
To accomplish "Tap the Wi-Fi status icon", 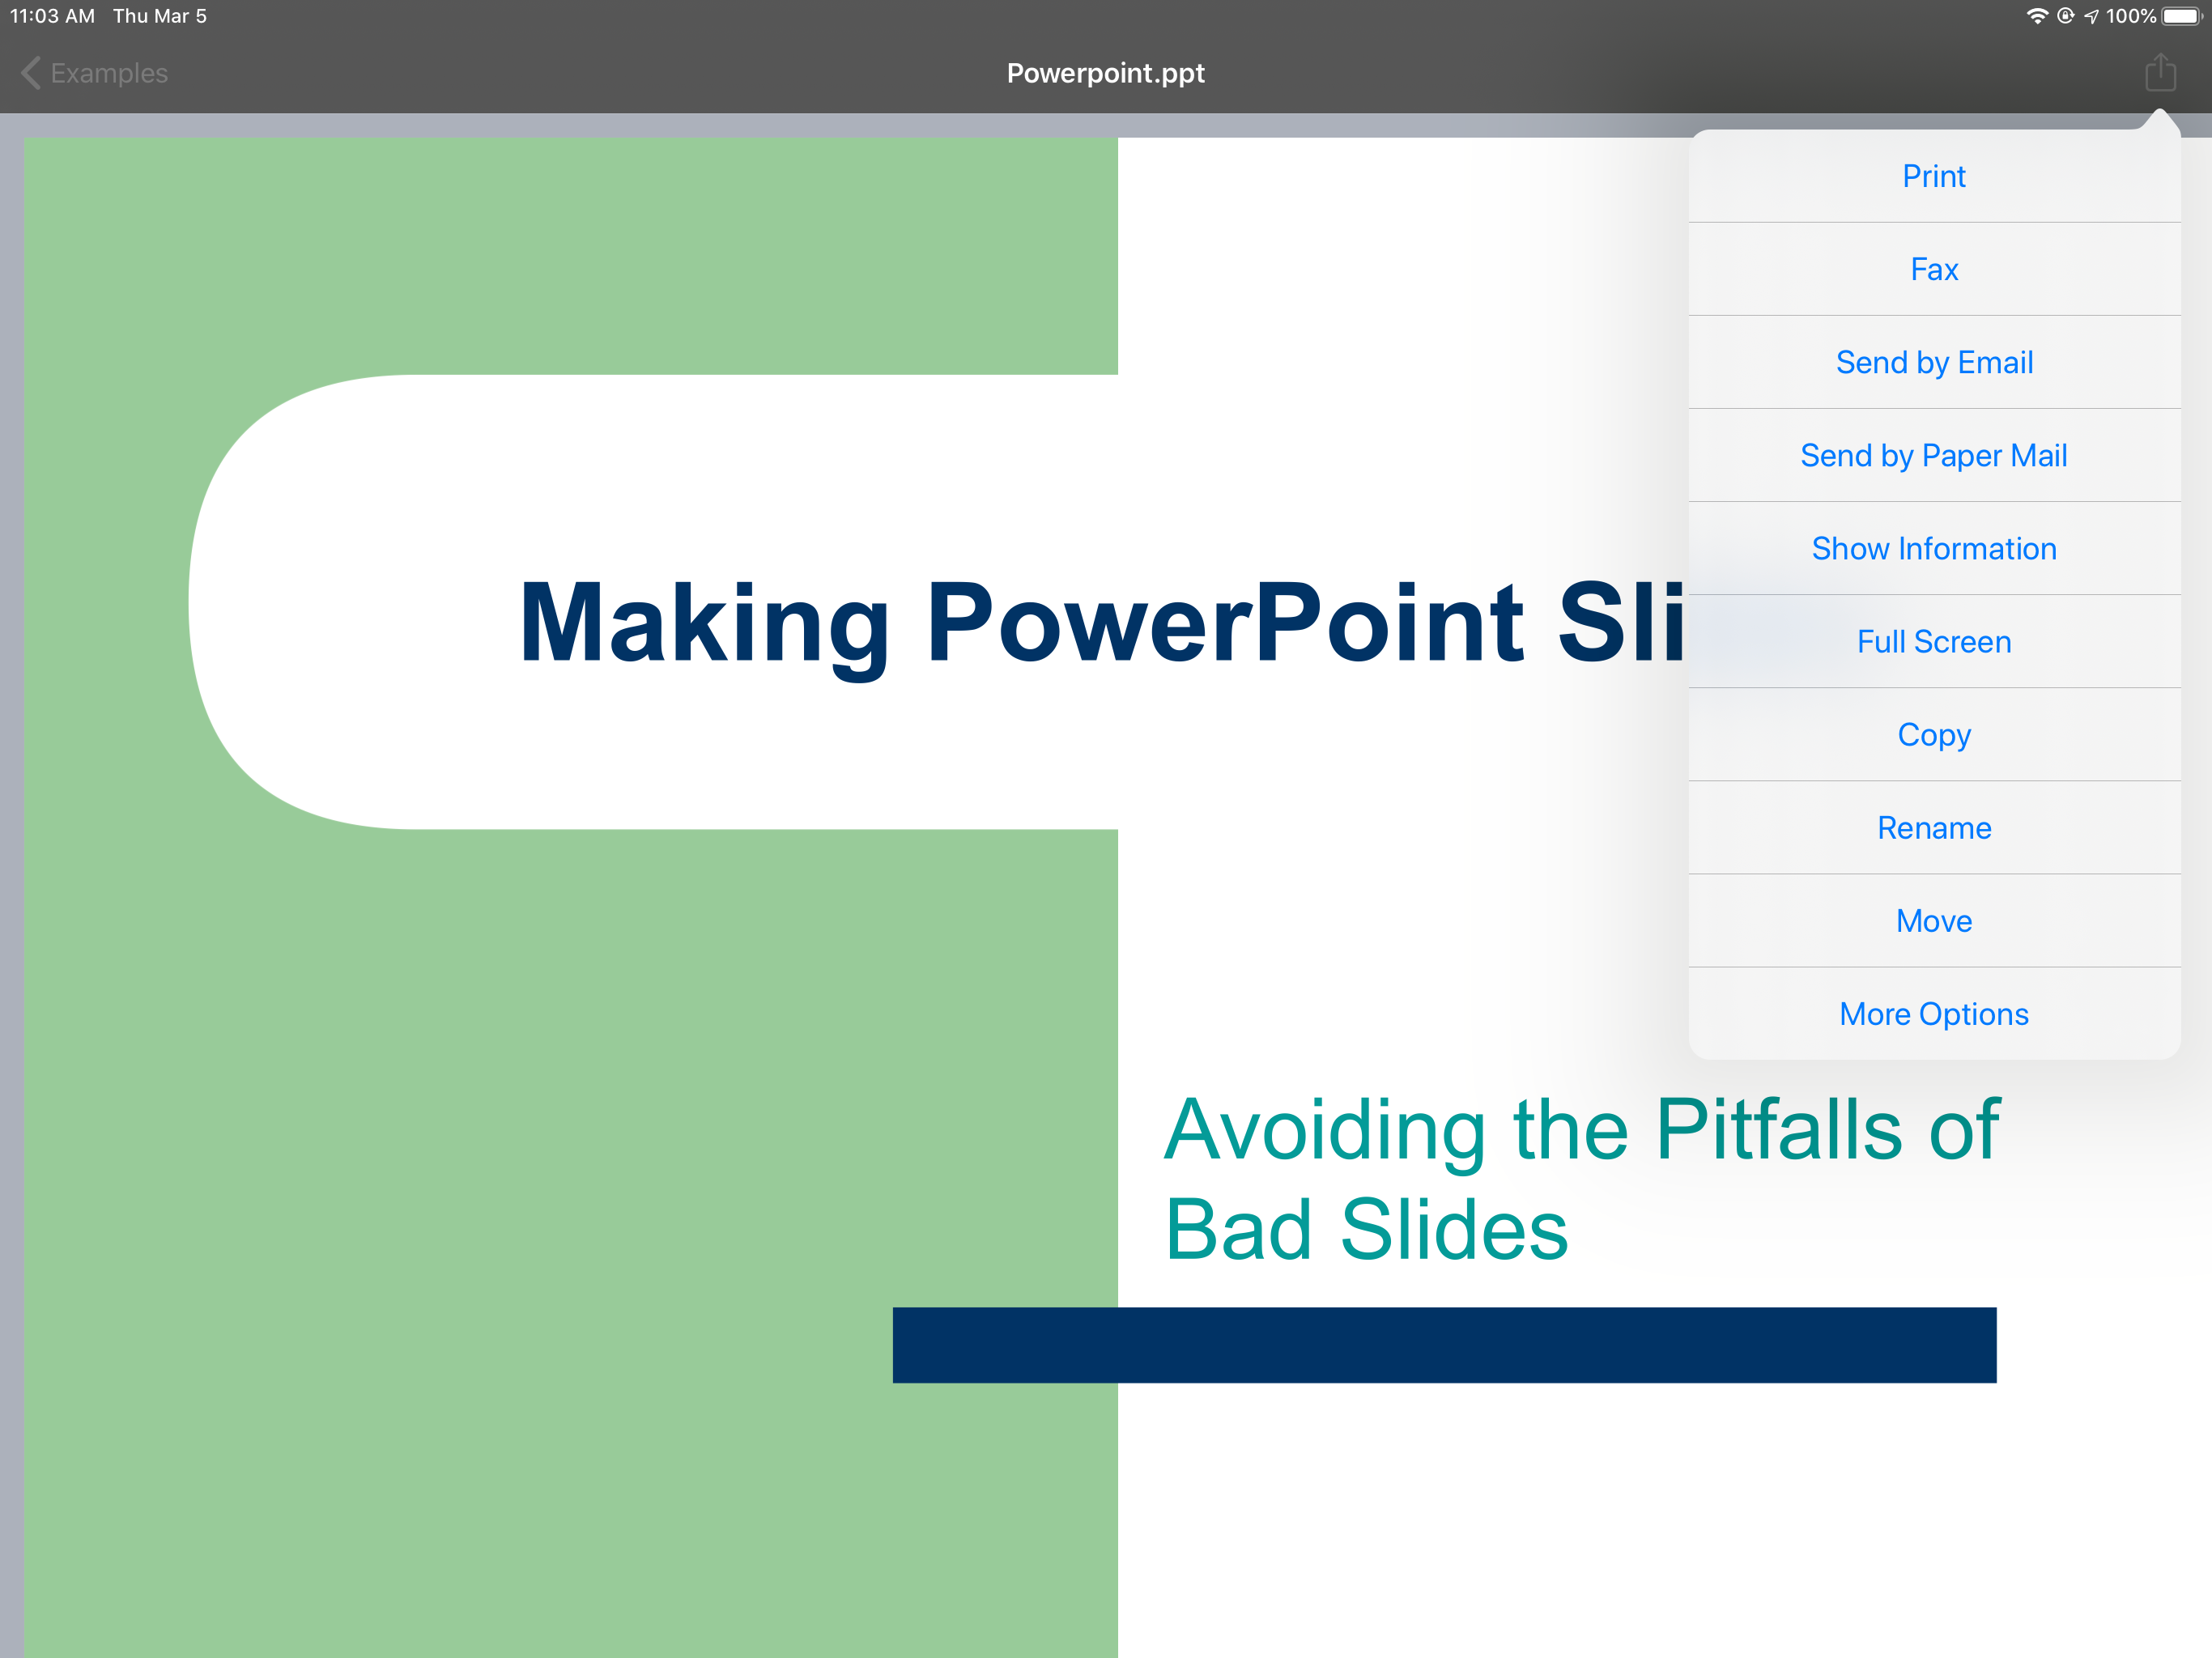I will point(2036,16).
